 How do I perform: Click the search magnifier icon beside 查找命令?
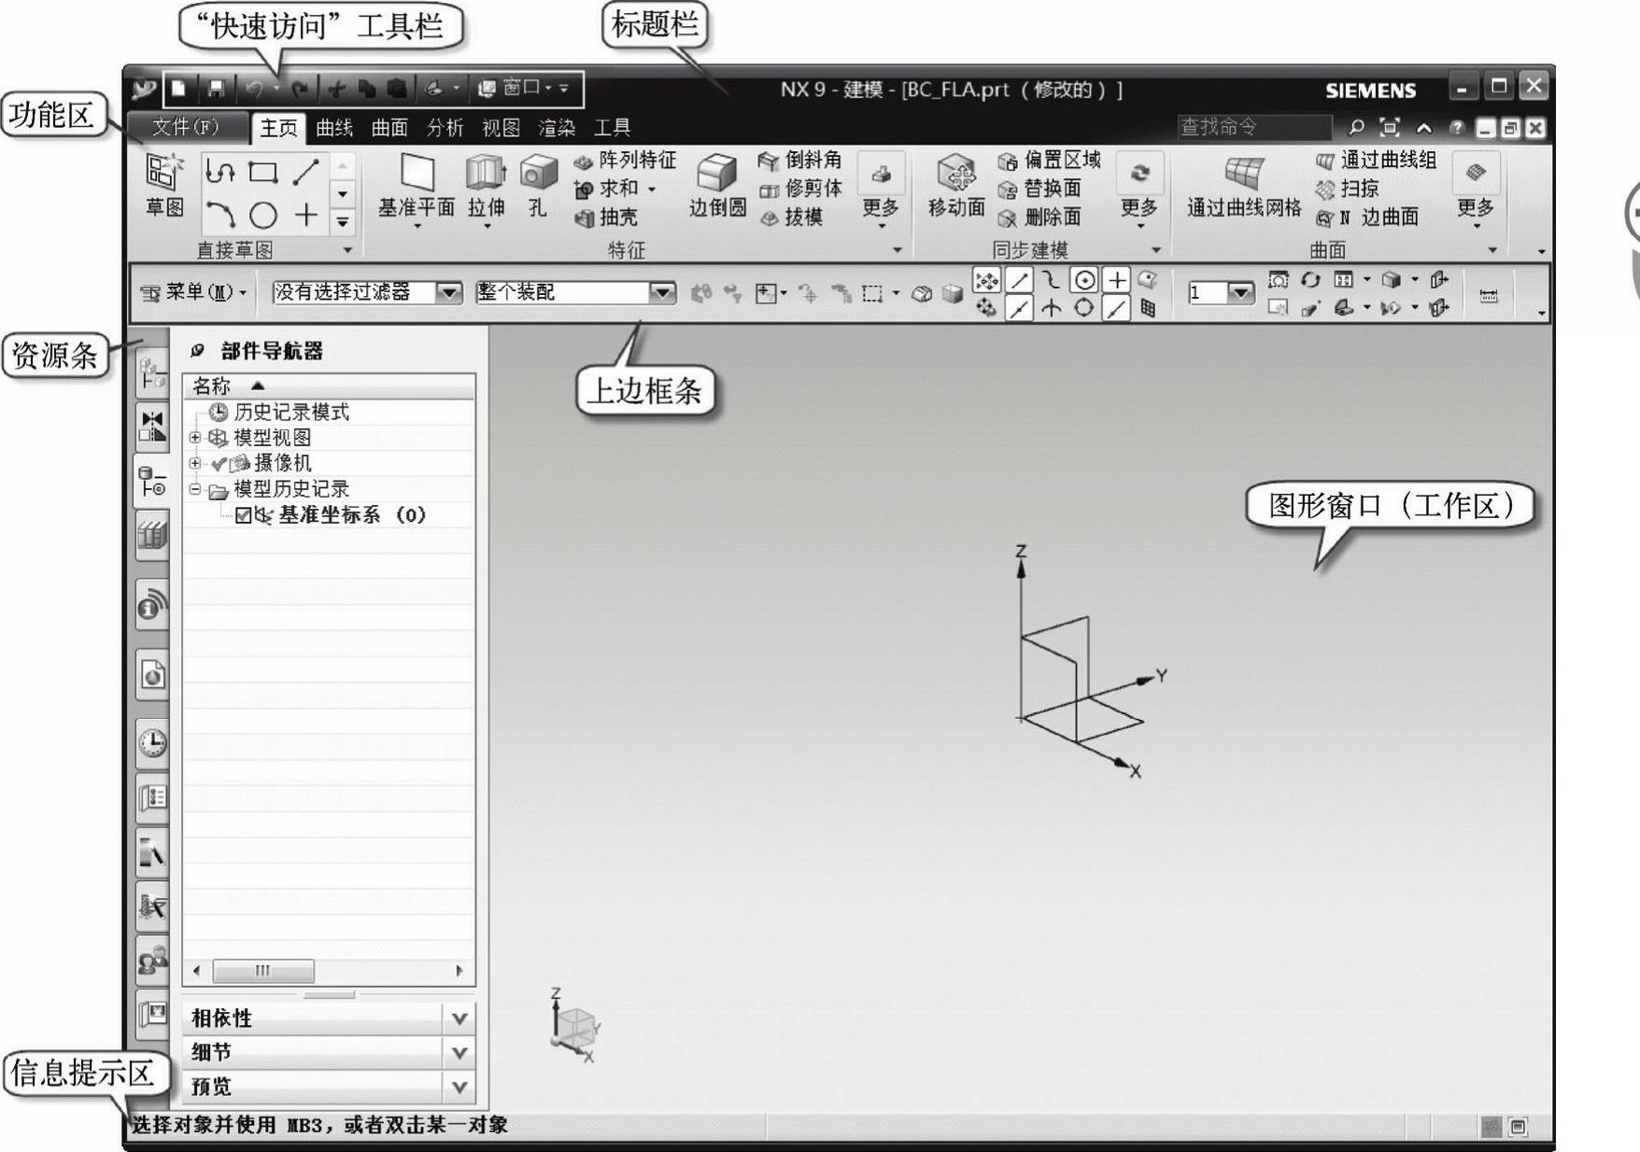(1356, 128)
